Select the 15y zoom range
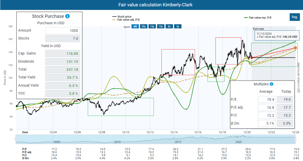303x161 pixels. point(152,26)
